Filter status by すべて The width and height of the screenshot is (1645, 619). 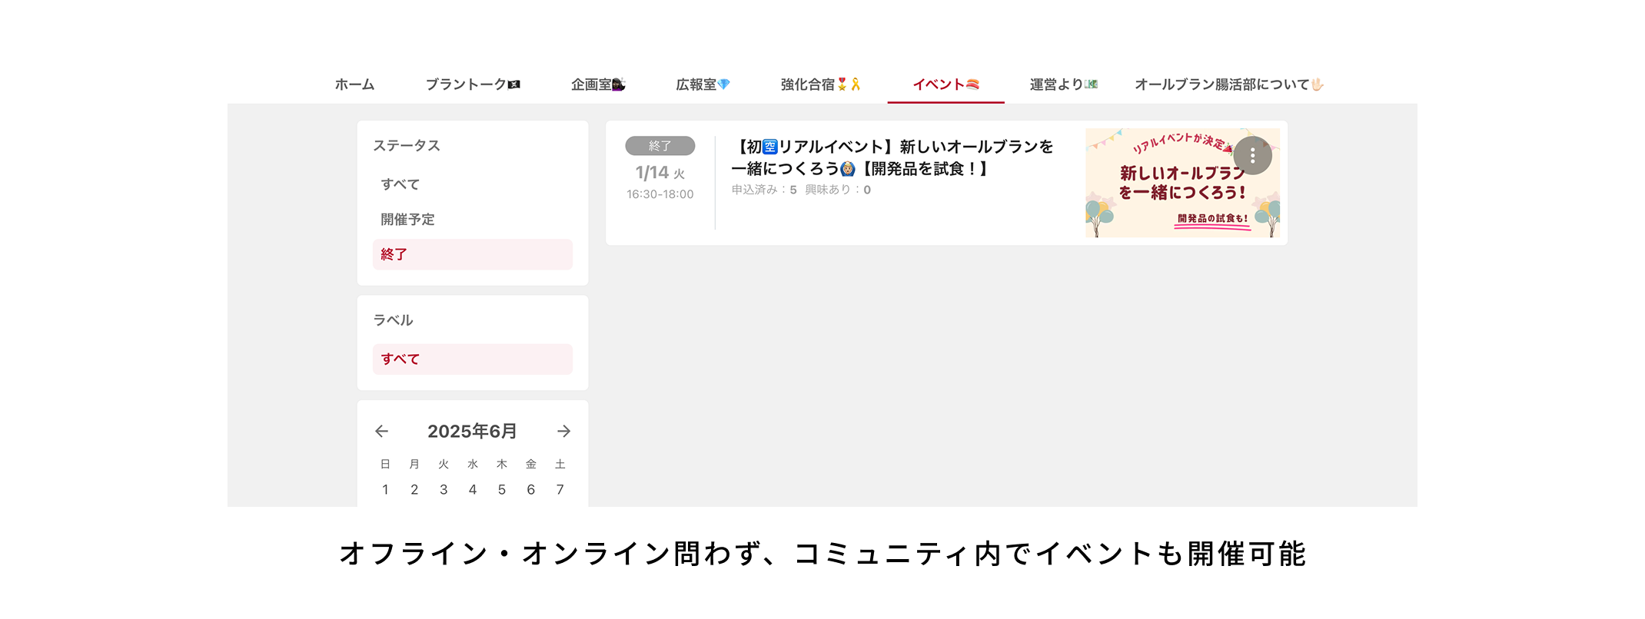click(473, 184)
